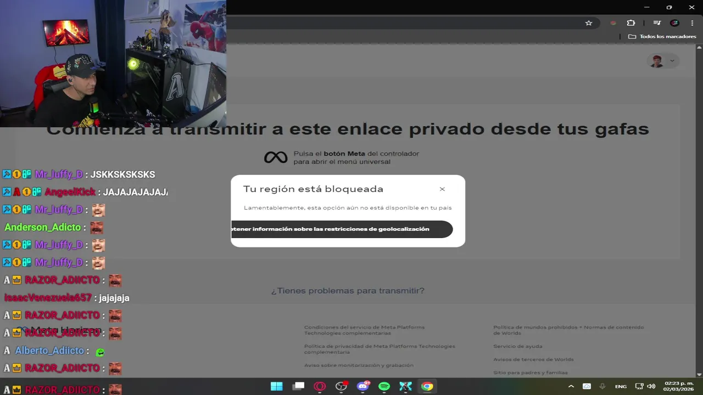
Task: Open 'Servicio de ayuda' footer link
Action: tap(517, 346)
